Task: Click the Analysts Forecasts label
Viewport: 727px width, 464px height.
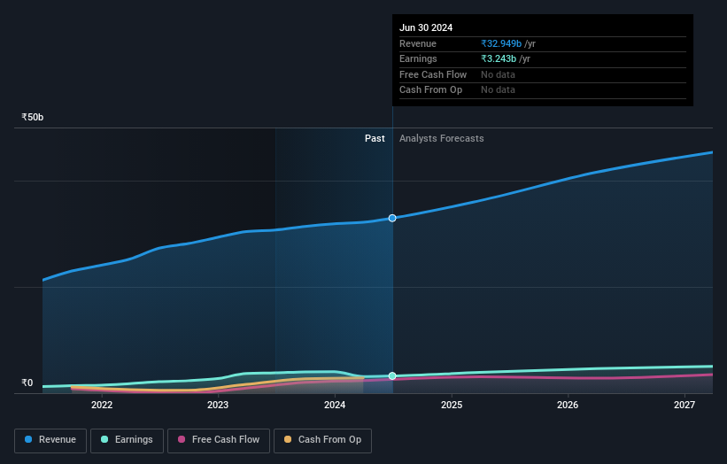Action: 441,139
